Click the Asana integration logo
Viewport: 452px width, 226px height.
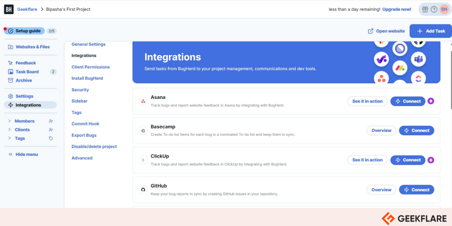[x=143, y=101]
